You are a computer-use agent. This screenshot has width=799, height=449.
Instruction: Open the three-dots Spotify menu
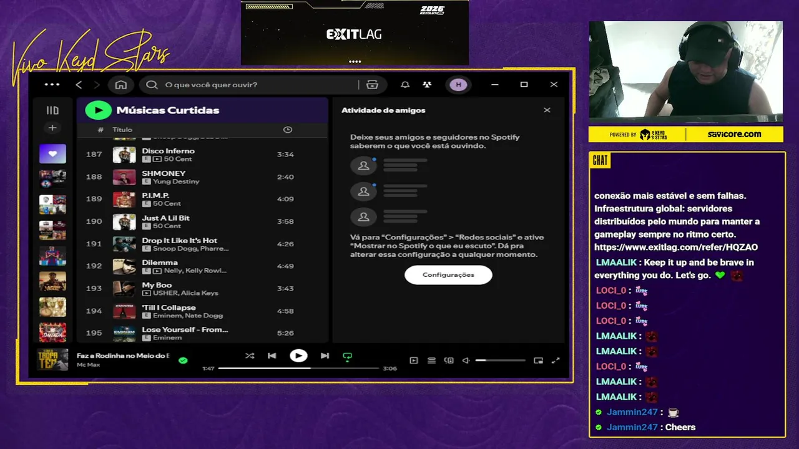click(x=52, y=85)
